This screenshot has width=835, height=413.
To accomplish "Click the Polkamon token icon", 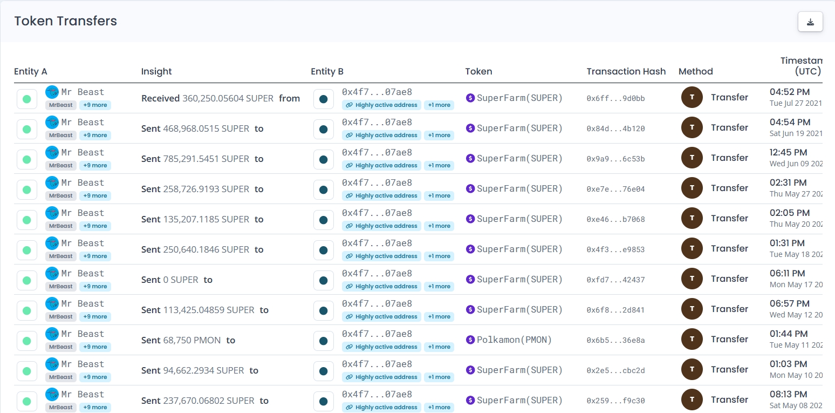I will (470, 340).
